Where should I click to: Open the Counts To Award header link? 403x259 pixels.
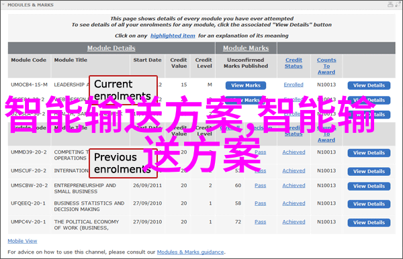[x=326, y=66]
